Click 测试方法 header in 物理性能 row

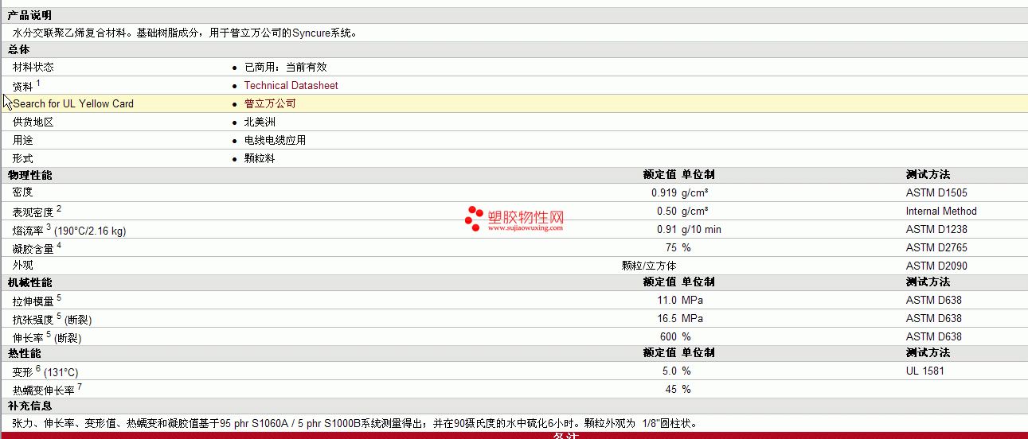pos(928,174)
